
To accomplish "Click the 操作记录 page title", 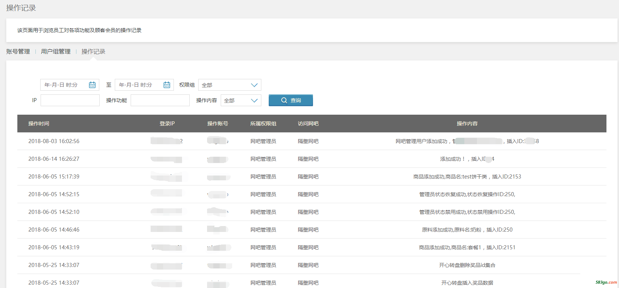I will tap(21, 8).
